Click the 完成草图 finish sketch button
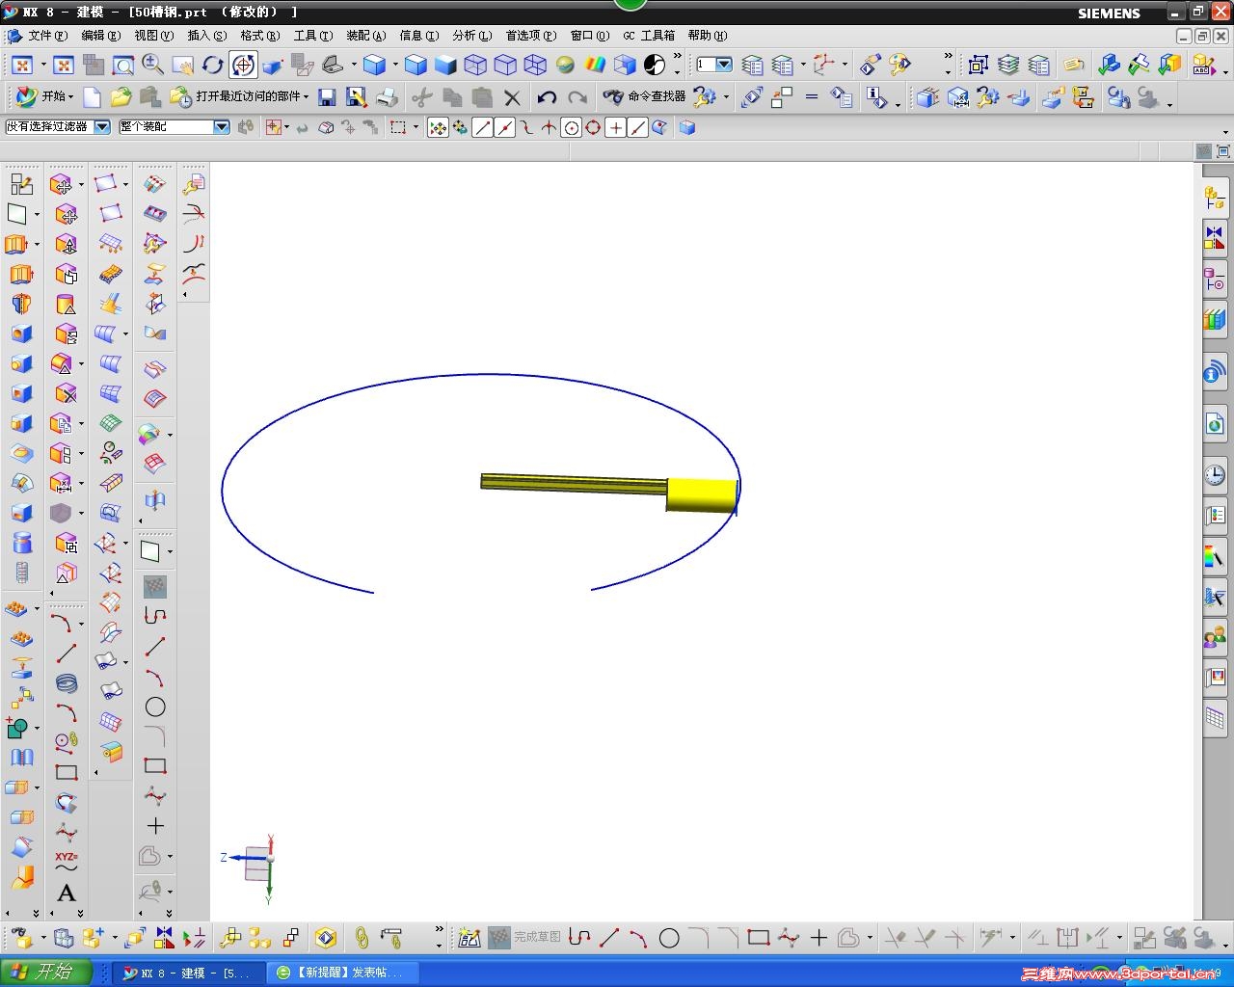Image resolution: width=1234 pixels, height=987 pixels. pyautogui.click(x=525, y=937)
